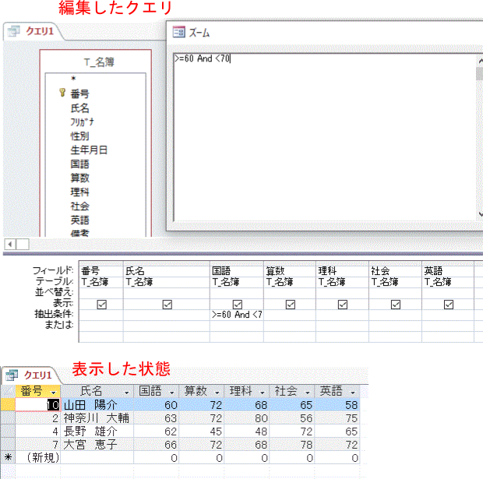Open the 国語 column header dropdown arrow

coord(172,393)
